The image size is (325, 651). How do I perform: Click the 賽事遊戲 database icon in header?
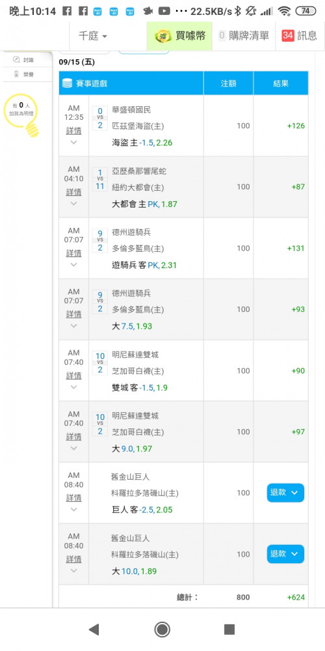(67, 83)
